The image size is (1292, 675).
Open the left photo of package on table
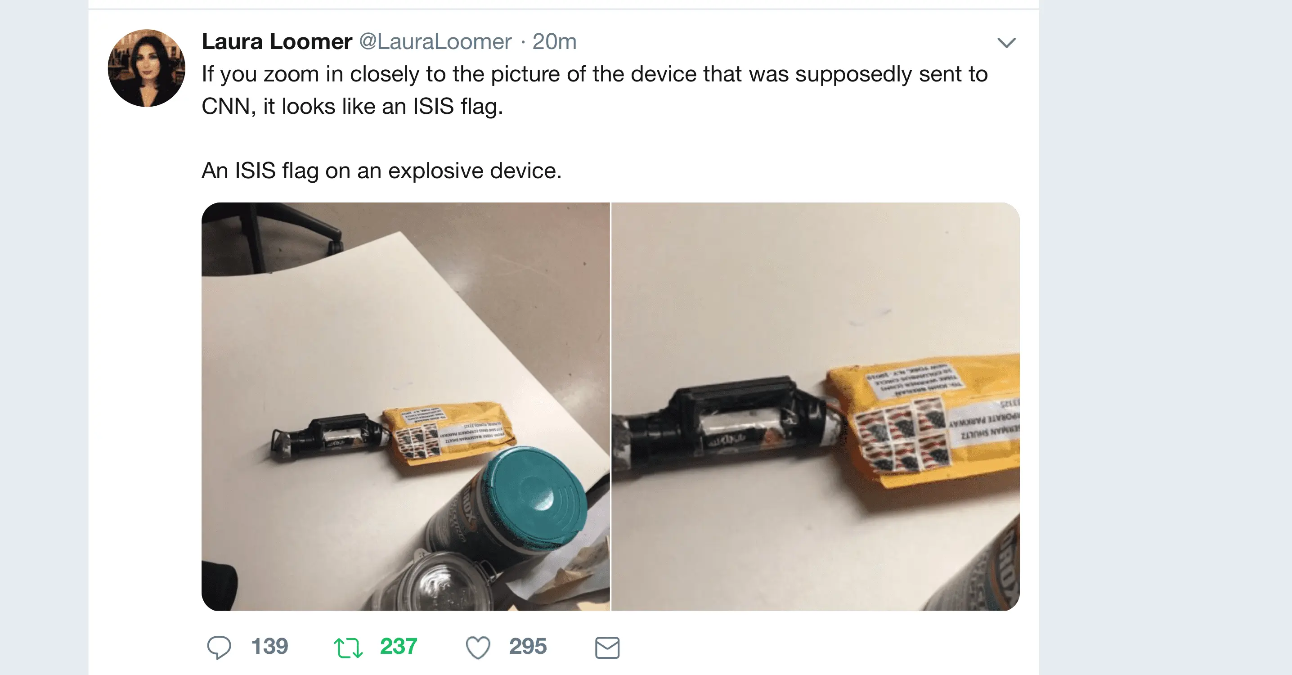pos(406,406)
